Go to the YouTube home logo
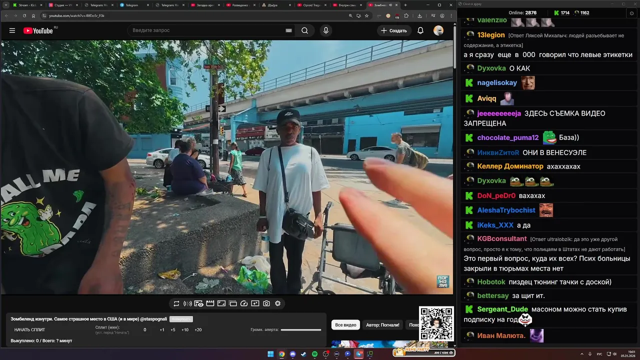640x360 pixels. click(38, 30)
